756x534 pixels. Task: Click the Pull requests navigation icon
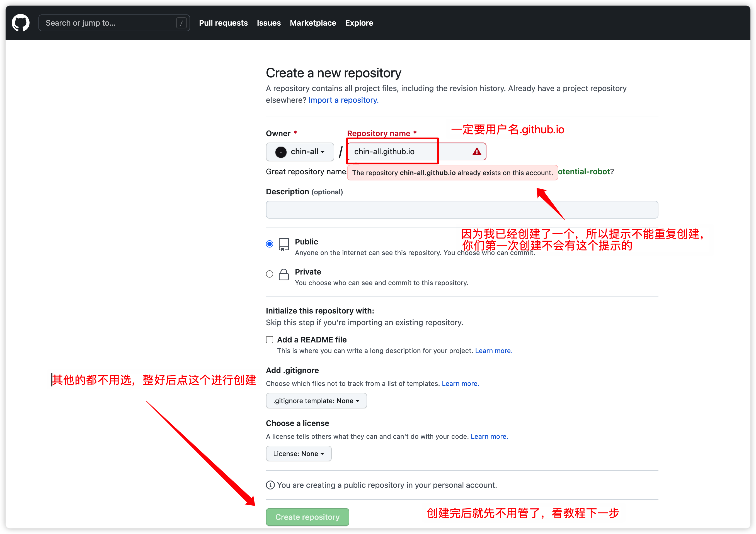click(222, 23)
